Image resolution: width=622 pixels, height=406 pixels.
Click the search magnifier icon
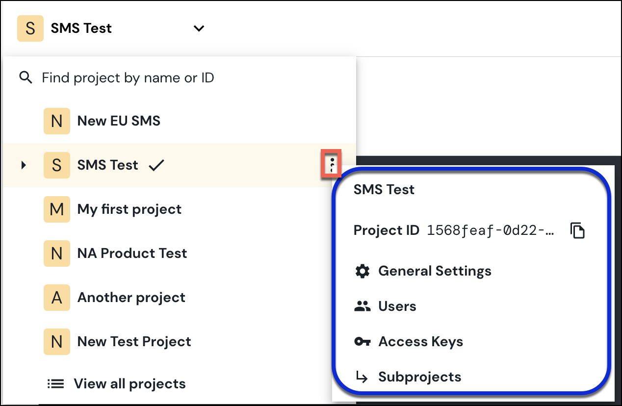pyautogui.click(x=25, y=77)
